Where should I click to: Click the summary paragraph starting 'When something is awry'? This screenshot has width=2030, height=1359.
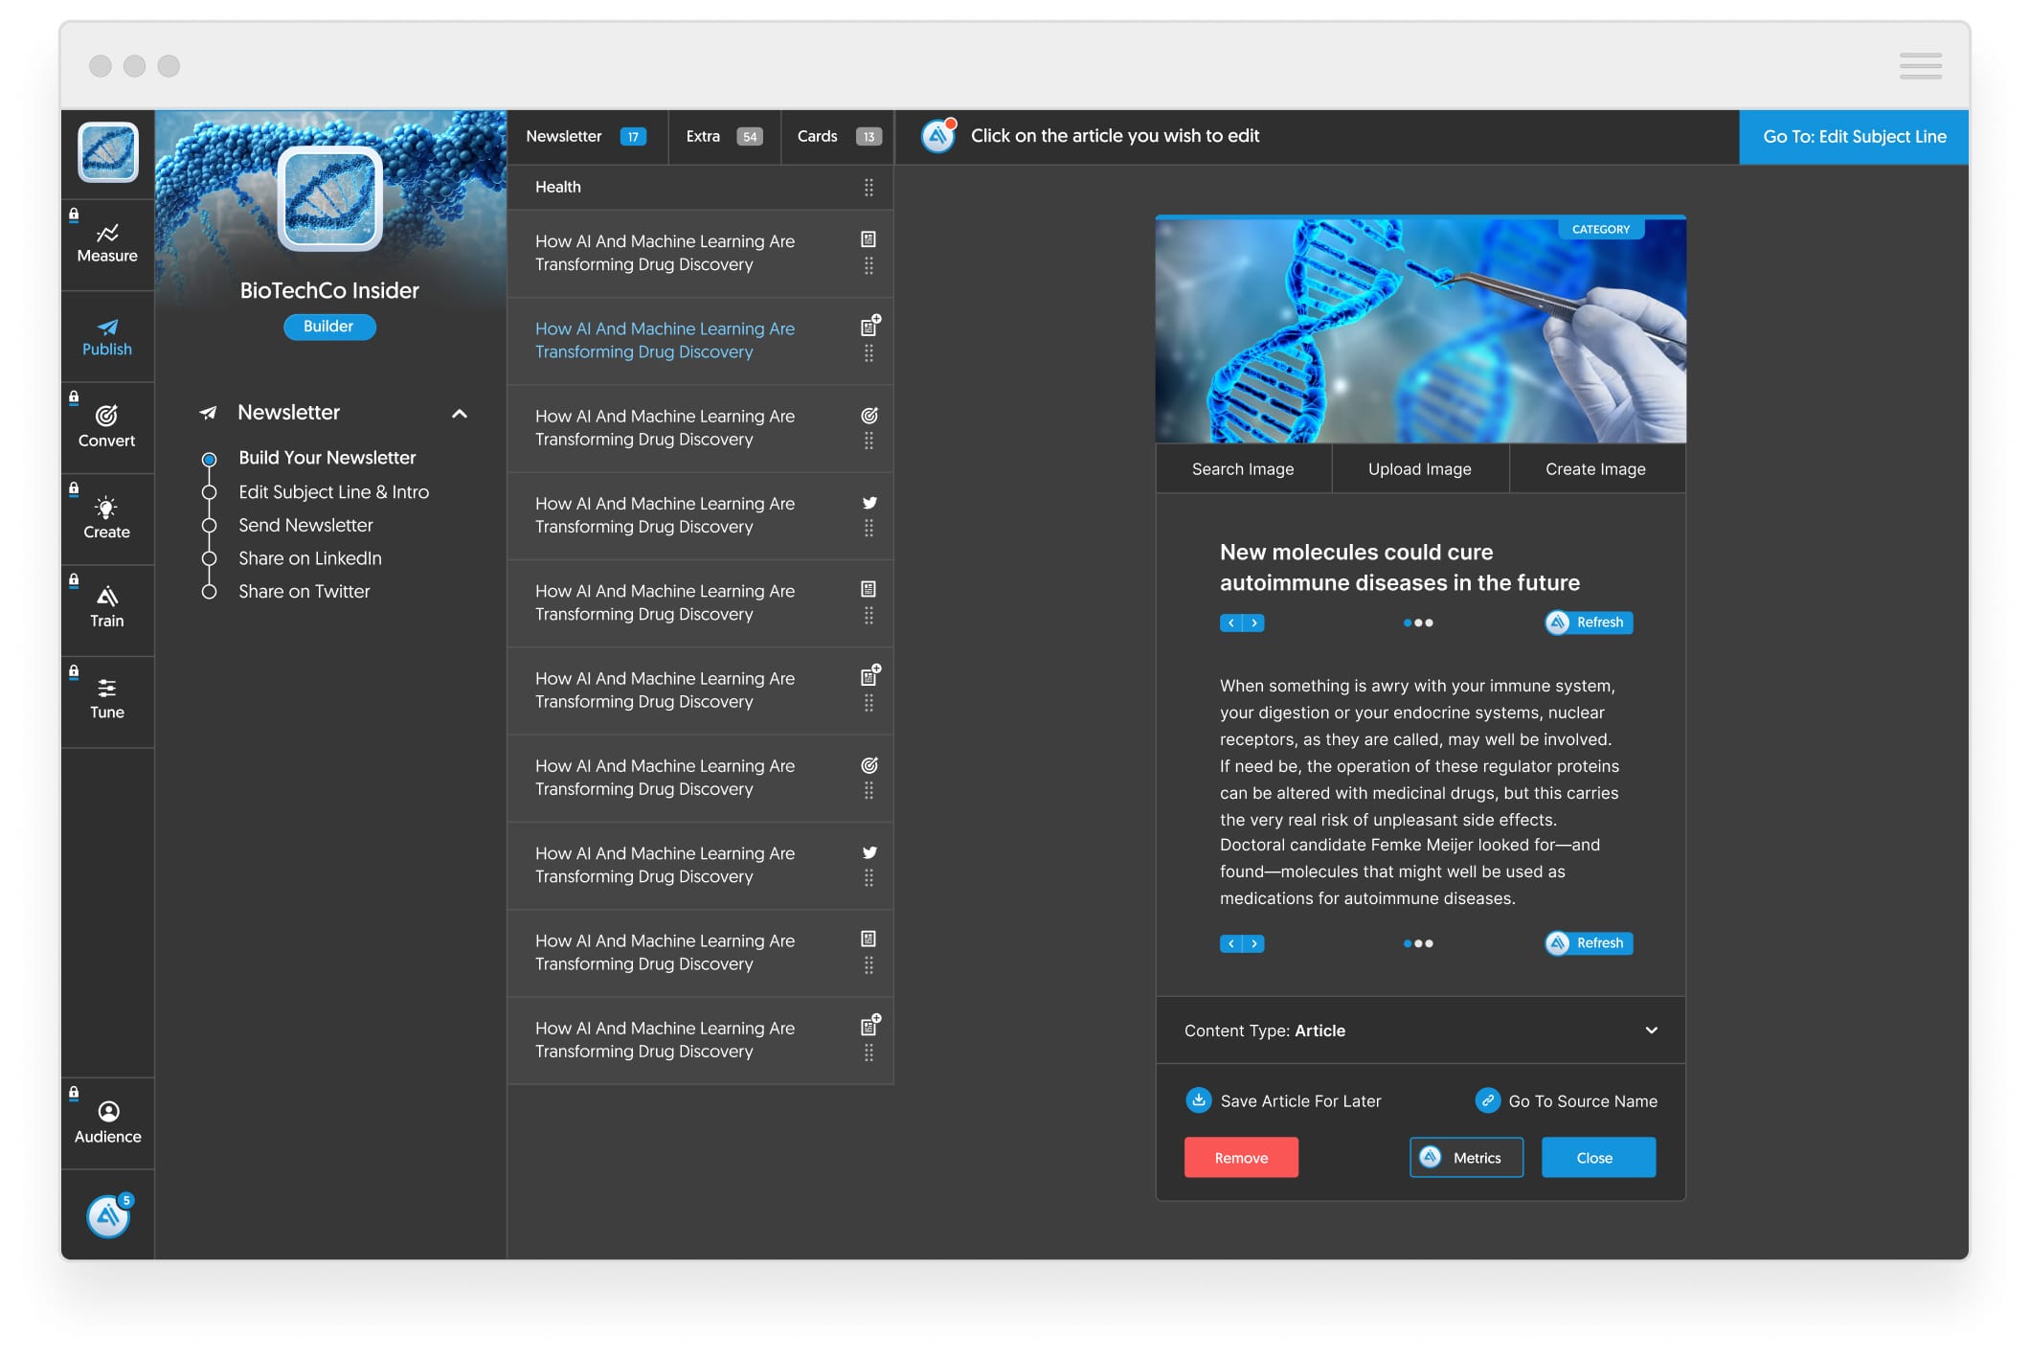point(1420,792)
